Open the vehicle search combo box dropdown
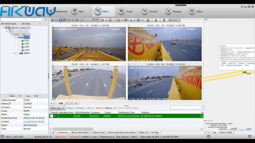 (42, 19)
